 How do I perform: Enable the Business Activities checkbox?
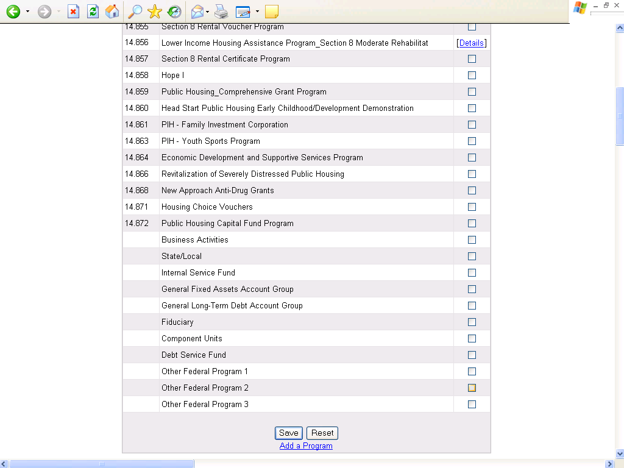click(472, 240)
